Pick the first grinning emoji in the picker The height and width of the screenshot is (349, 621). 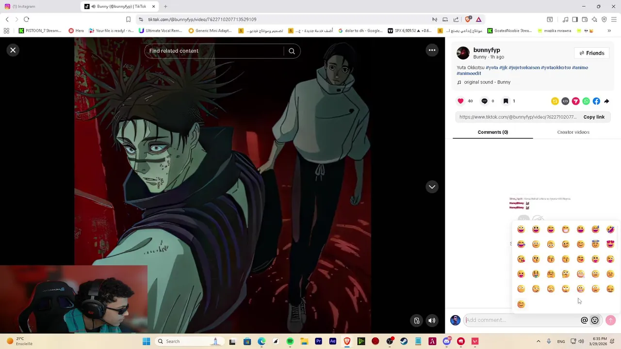tap(521, 229)
